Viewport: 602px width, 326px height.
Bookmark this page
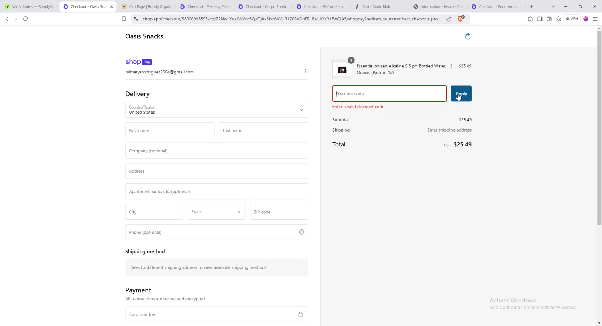coord(124,19)
